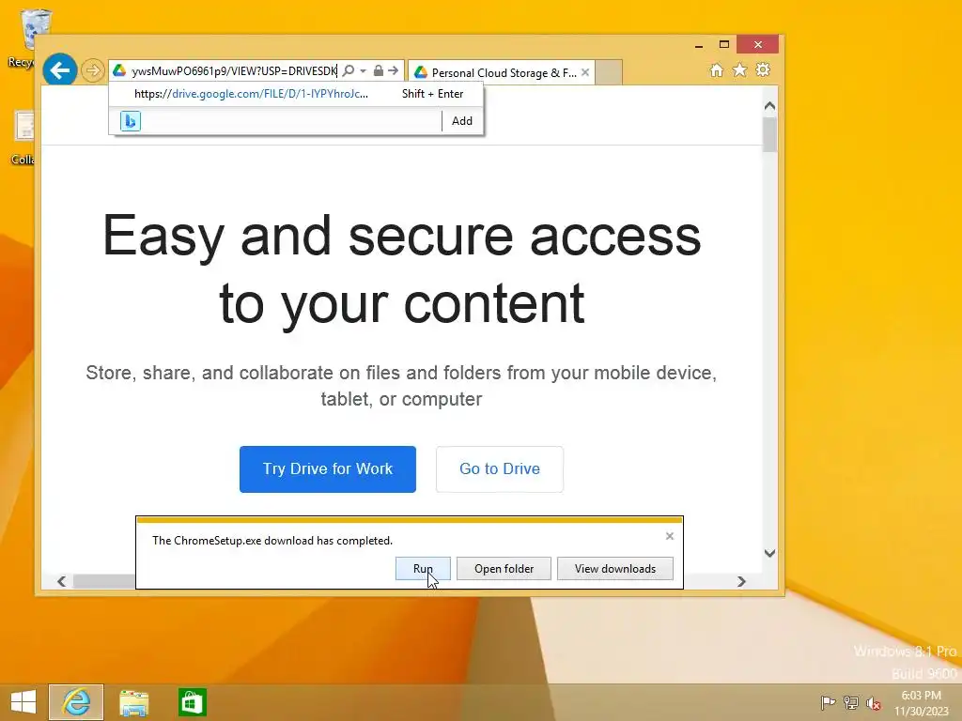This screenshot has height=721, width=962.
Task: Click the blue Back arrow in Internet Explorer
Action: click(60, 70)
